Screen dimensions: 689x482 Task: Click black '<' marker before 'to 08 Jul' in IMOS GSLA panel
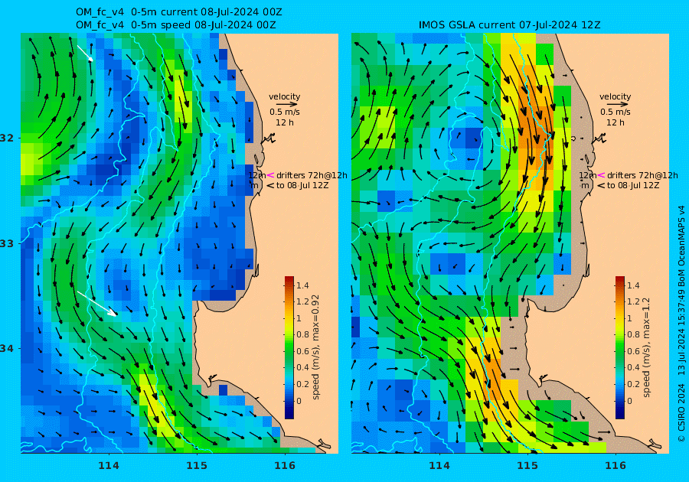[x=601, y=186]
